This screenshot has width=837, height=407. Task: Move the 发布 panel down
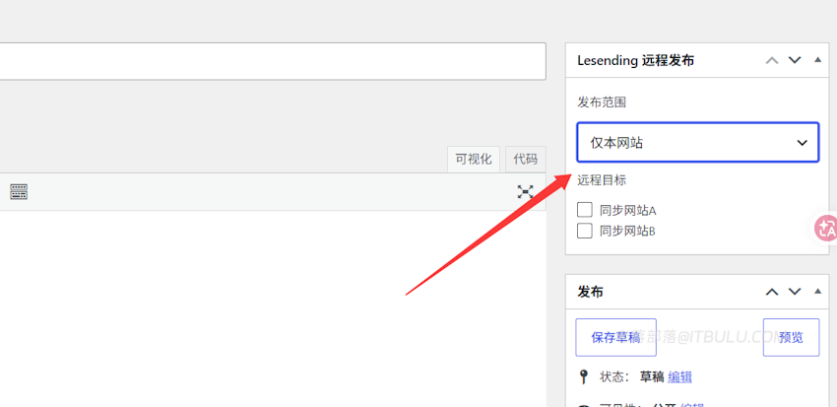coord(795,292)
